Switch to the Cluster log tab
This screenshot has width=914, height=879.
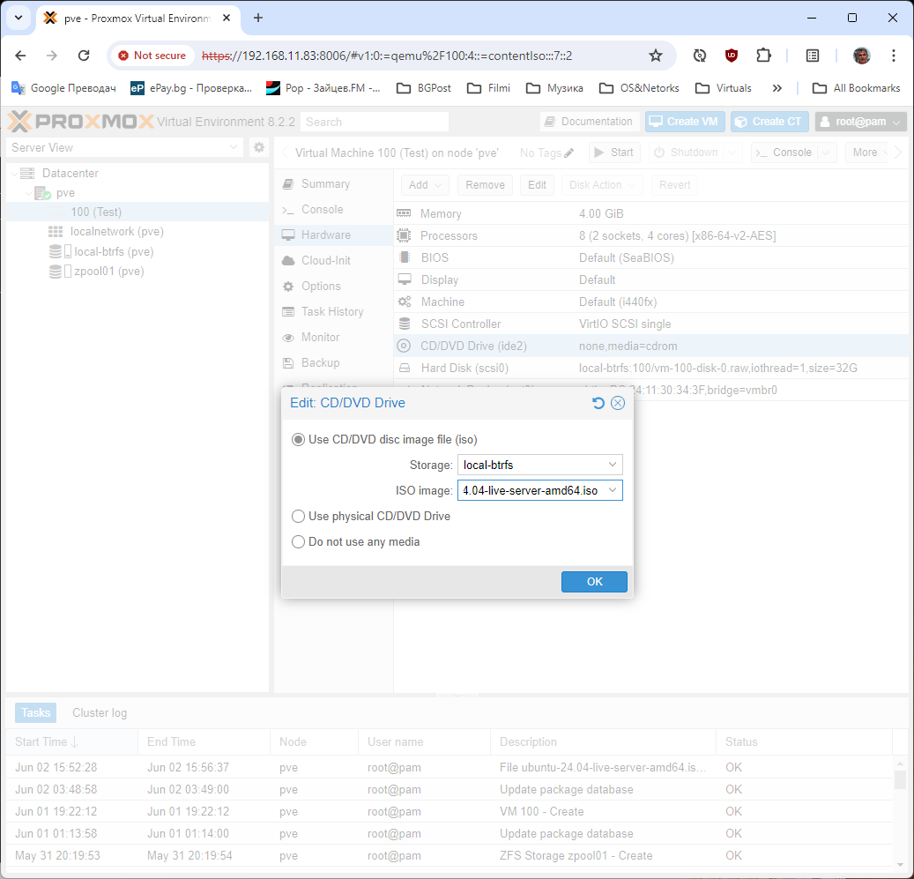pyautogui.click(x=100, y=713)
